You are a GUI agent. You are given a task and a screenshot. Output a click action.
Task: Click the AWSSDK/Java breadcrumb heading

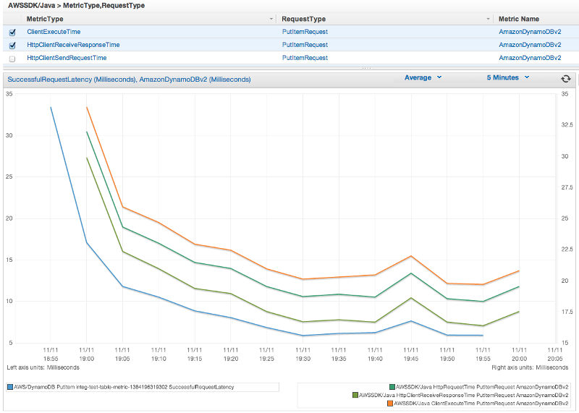coord(32,5)
